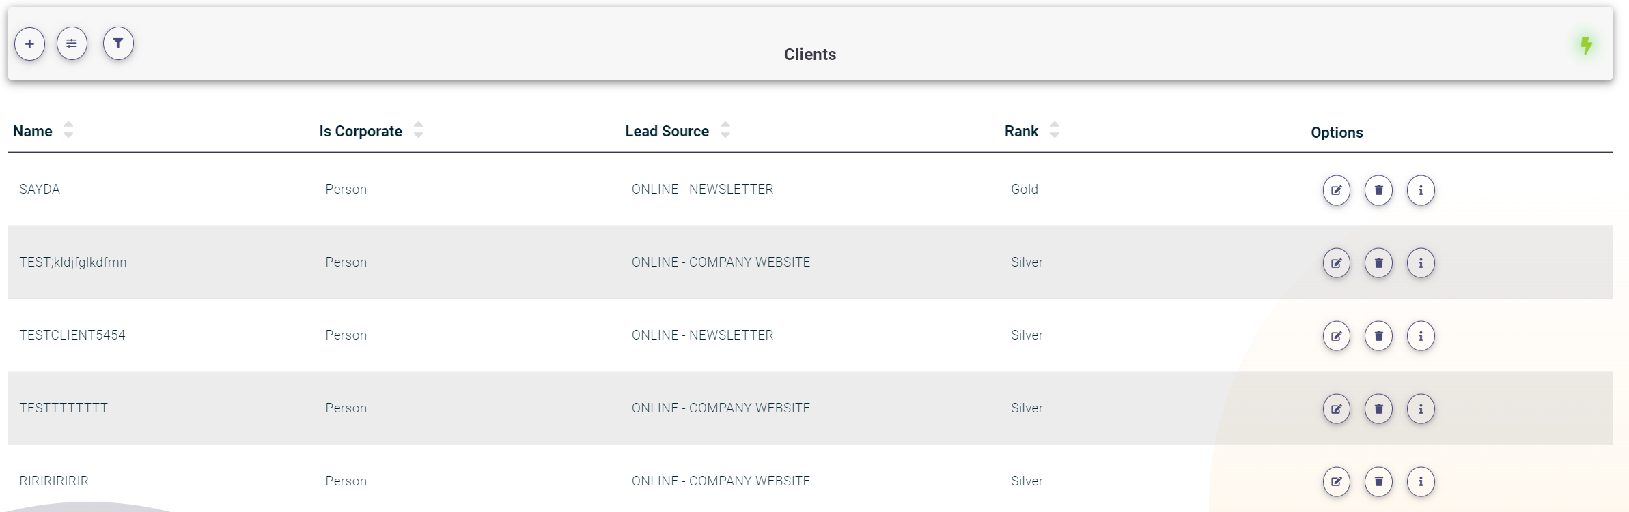This screenshot has width=1629, height=512.
Task: Click the Clients panel title
Action: click(x=810, y=55)
